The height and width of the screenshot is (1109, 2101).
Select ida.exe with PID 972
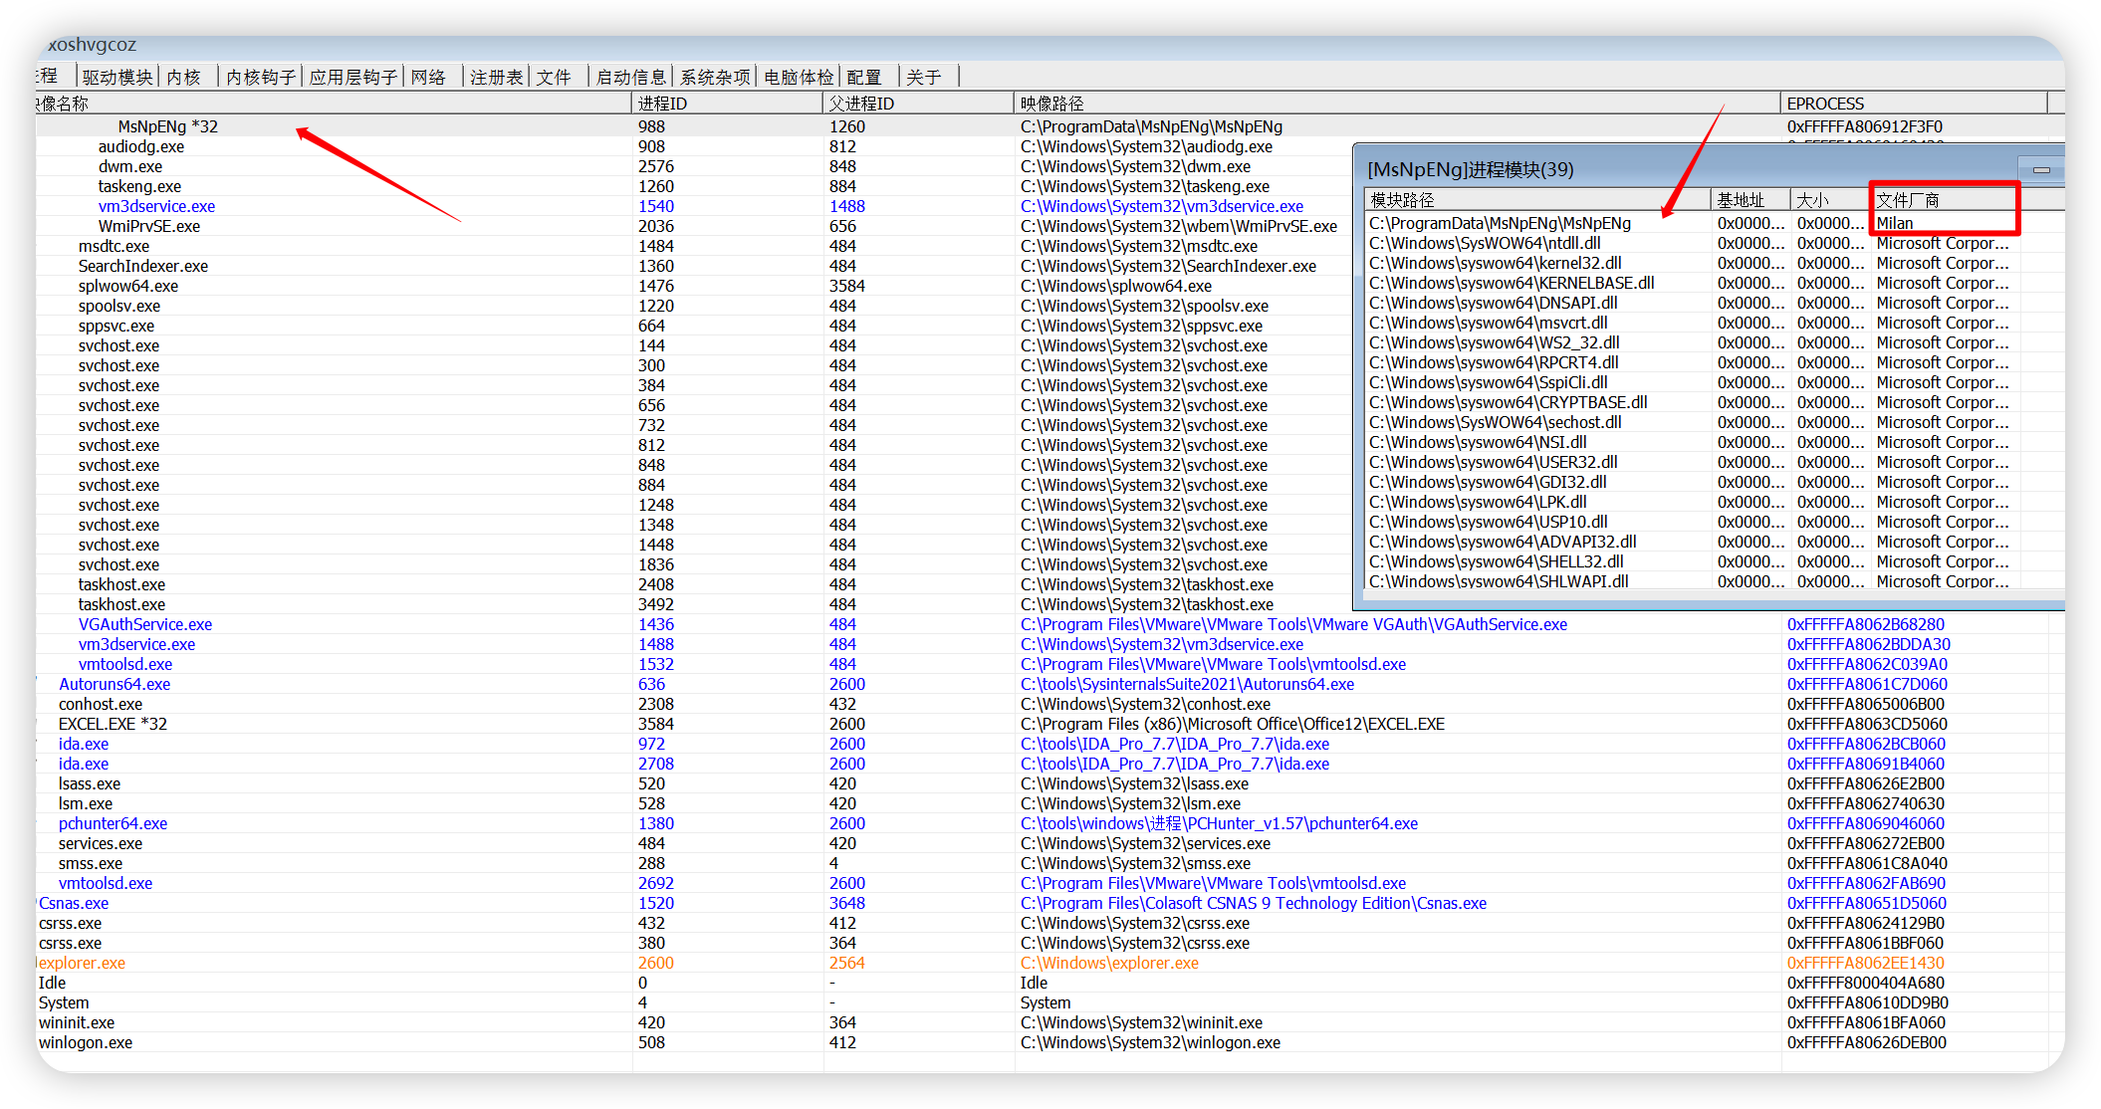[x=83, y=744]
